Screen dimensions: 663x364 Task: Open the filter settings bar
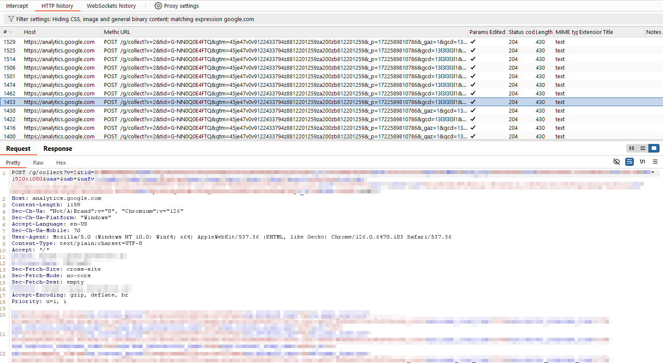[x=333, y=19]
